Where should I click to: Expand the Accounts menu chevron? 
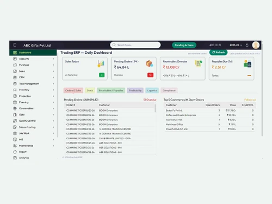tap(53, 59)
